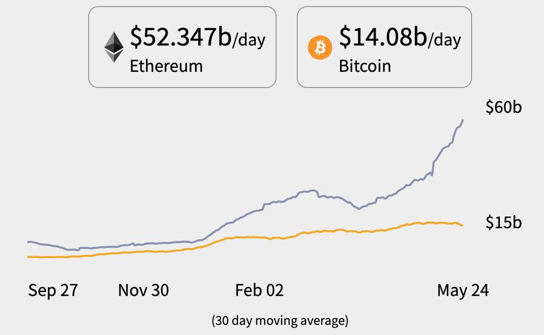Click the Bitcoin label text
Image resolution: width=544 pixels, height=335 pixels.
pyautogui.click(x=364, y=66)
